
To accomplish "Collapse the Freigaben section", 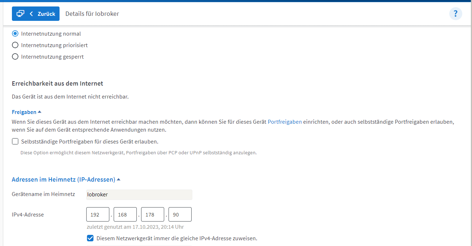I will (x=27, y=112).
